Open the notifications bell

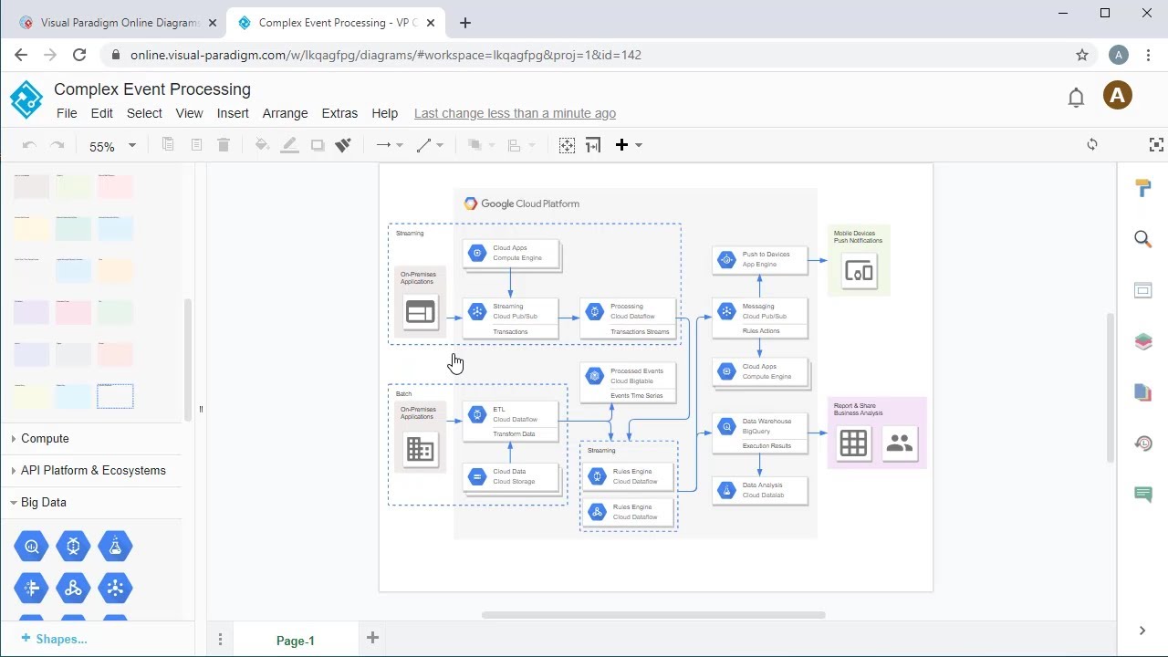pos(1076,97)
